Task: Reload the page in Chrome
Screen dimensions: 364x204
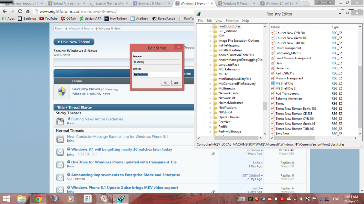Action: click(x=20, y=11)
